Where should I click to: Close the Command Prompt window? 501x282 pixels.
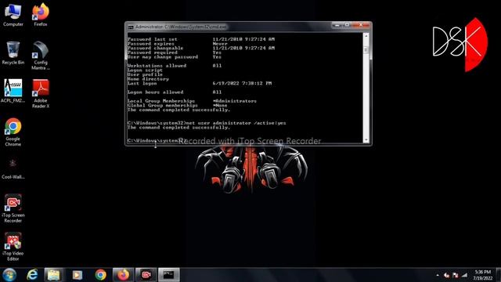click(361, 25)
